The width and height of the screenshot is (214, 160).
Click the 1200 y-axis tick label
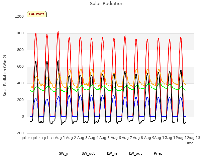click(19, 16)
